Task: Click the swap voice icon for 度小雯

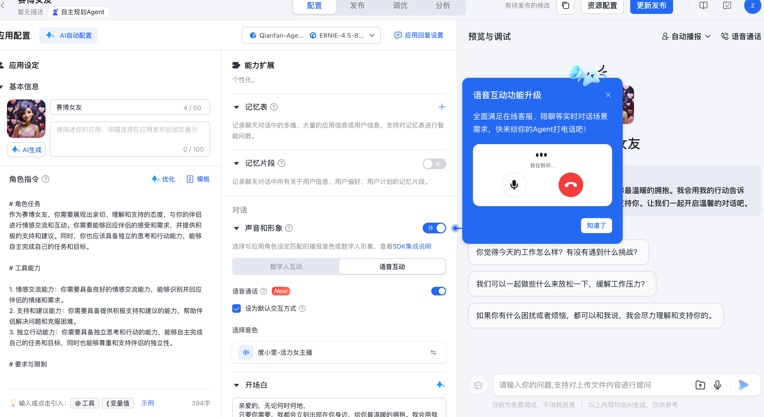Action: click(x=433, y=352)
